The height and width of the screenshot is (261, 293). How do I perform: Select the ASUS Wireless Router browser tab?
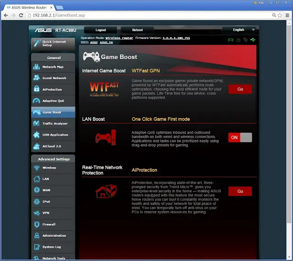click(29, 7)
